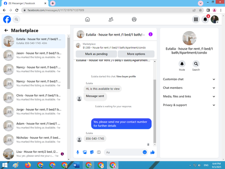Expand the Chat members section
225x169 pixels.
[189, 88]
